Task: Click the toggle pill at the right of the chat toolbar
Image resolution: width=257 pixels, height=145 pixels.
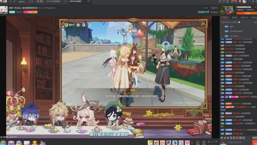Action: tap(255, 138)
